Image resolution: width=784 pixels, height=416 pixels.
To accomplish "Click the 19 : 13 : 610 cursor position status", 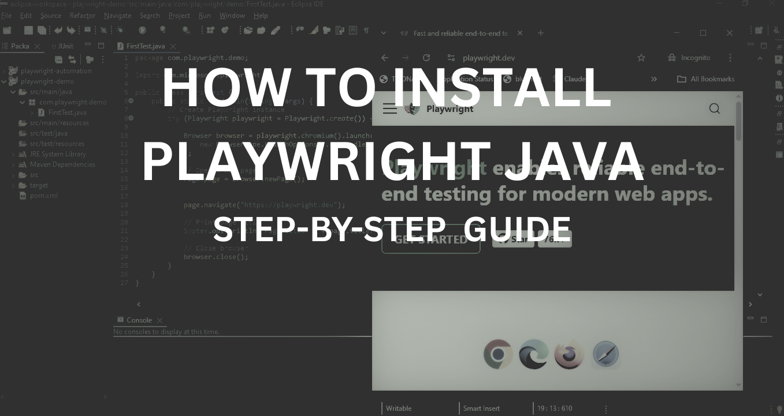I will click(x=555, y=408).
